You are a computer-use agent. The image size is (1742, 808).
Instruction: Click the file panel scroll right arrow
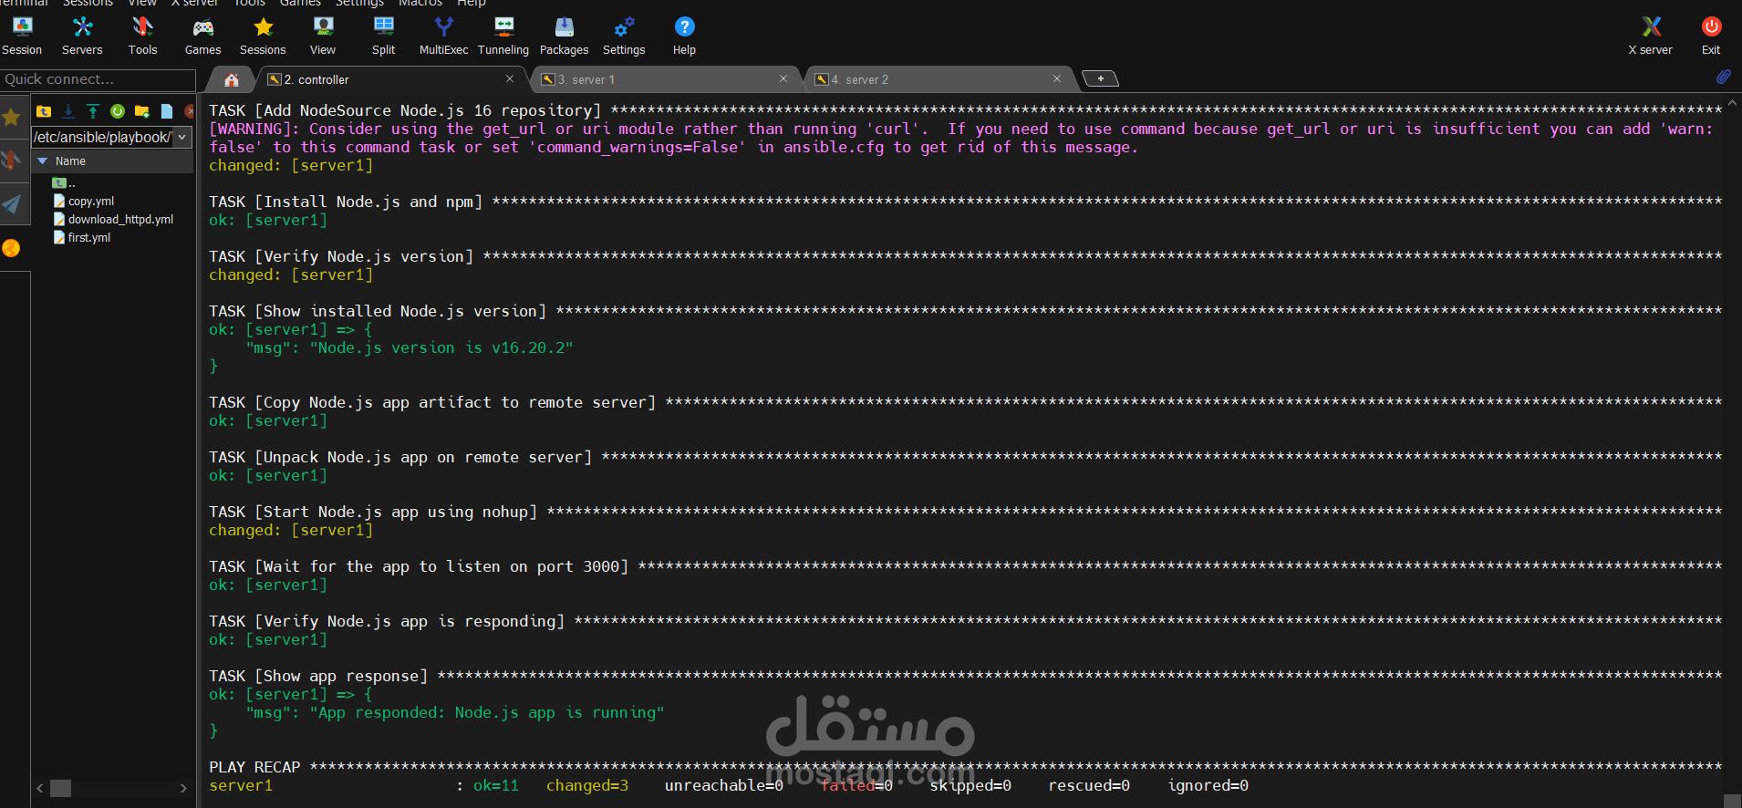pyautogui.click(x=183, y=788)
